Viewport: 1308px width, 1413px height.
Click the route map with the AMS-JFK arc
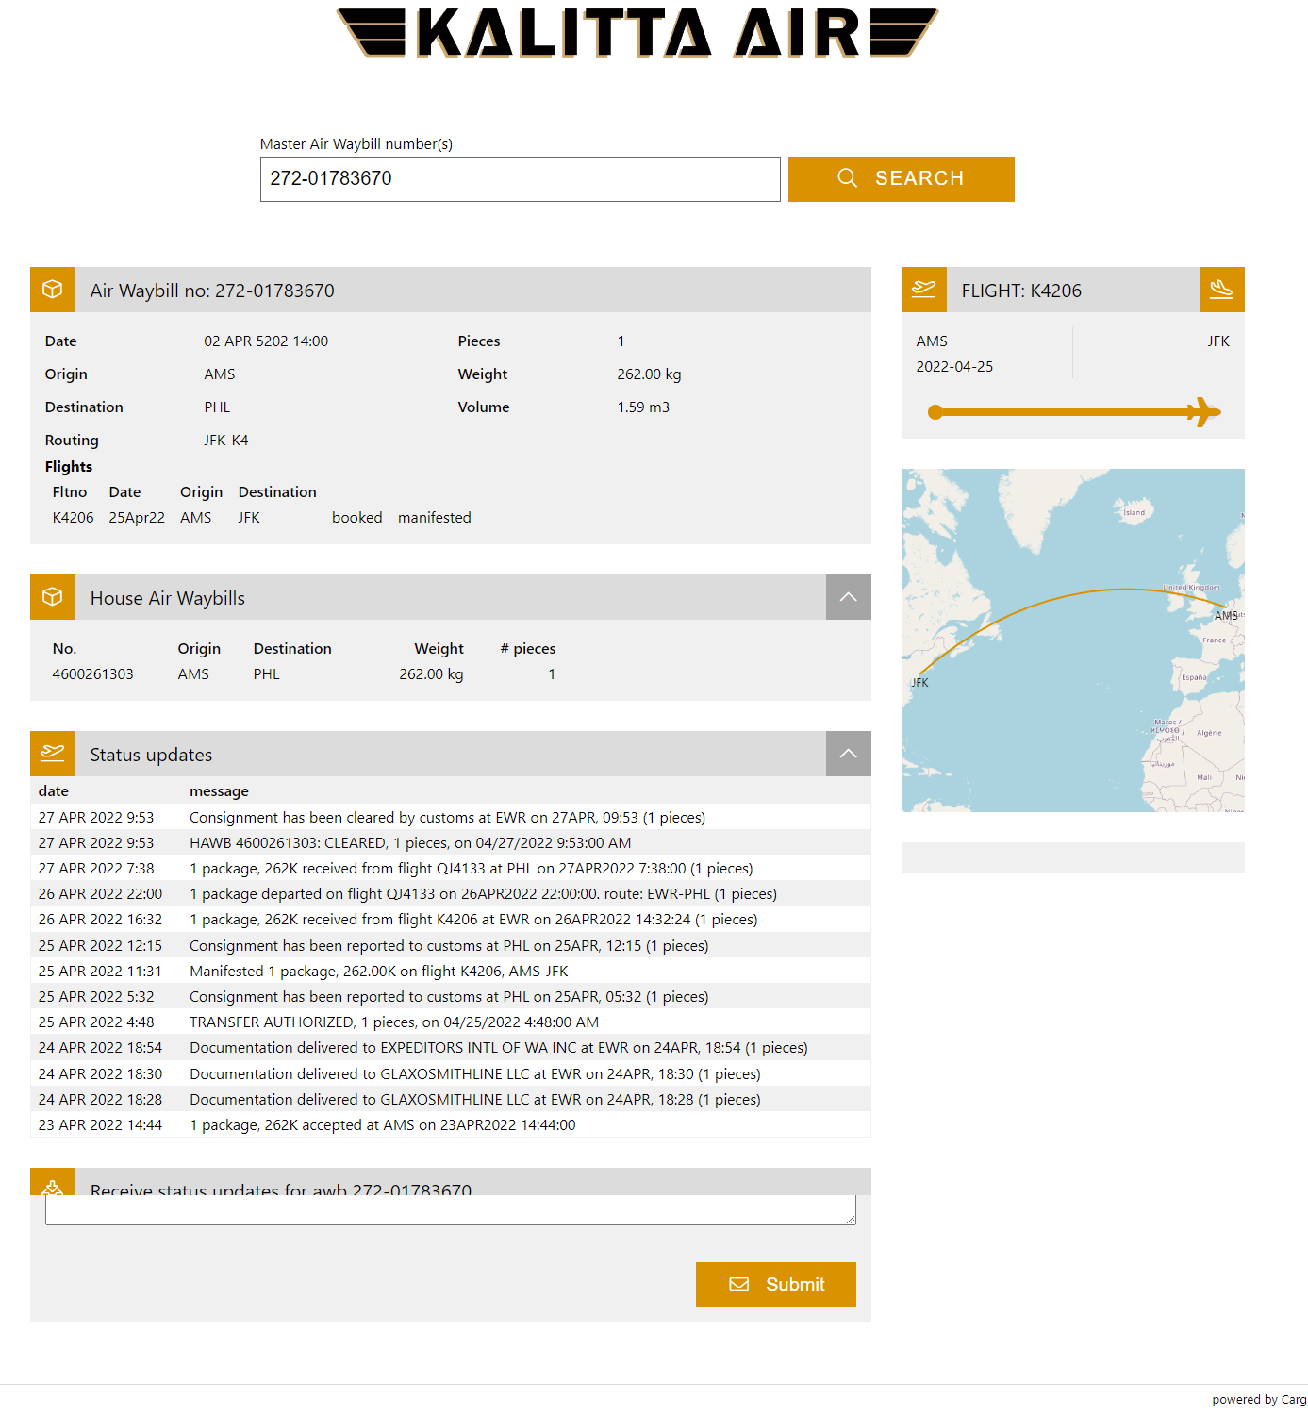1072,640
